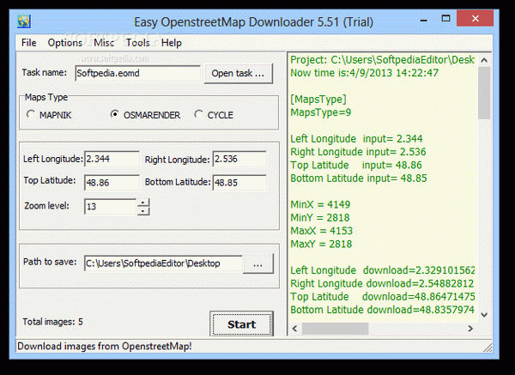This screenshot has height=375, width=515.
Task: Click the 'MaxY = 2818' log line
Action: (x=321, y=244)
